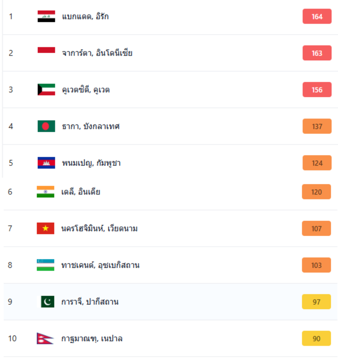Select the Vietnam flag icon

45,229
